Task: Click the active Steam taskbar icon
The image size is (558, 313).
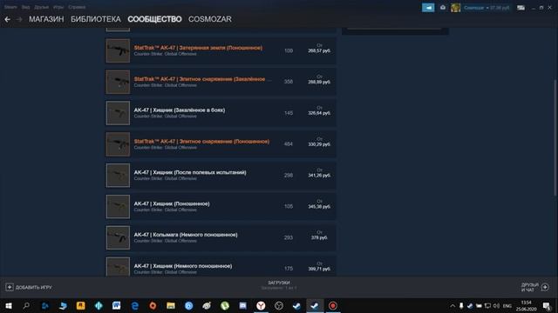Action: click(315, 305)
